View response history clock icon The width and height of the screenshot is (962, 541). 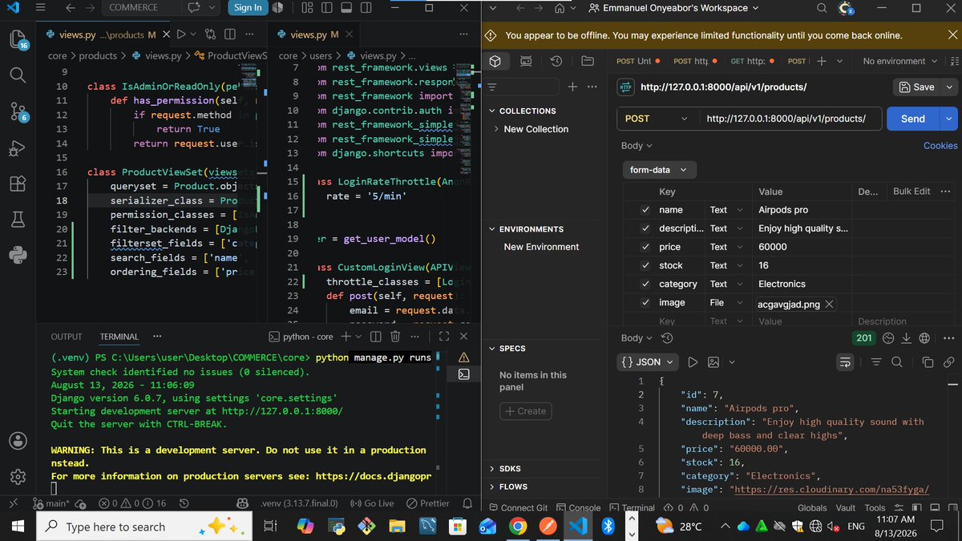pyautogui.click(x=667, y=338)
